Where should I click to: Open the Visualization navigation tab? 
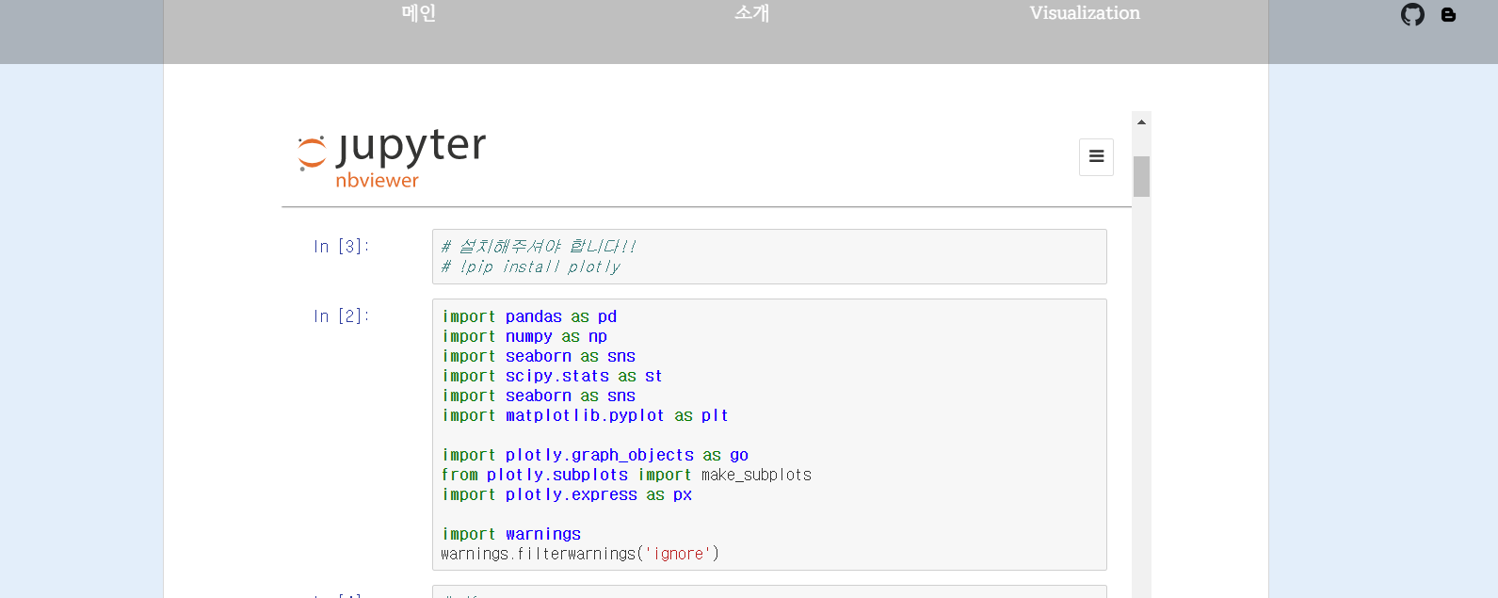[1085, 13]
